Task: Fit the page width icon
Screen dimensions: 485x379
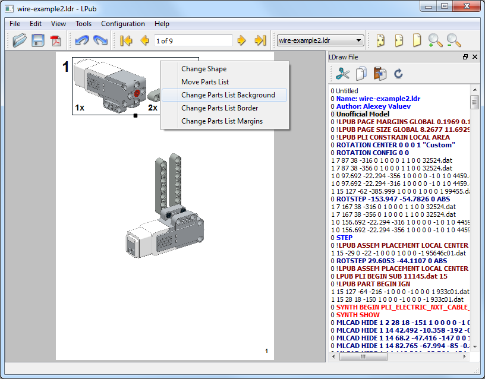Action: coord(399,40)
